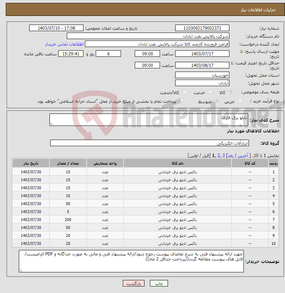This screenshot has width=285, height=293.
Task: Jump to آخرین last page link
Action: pos(243,156)
